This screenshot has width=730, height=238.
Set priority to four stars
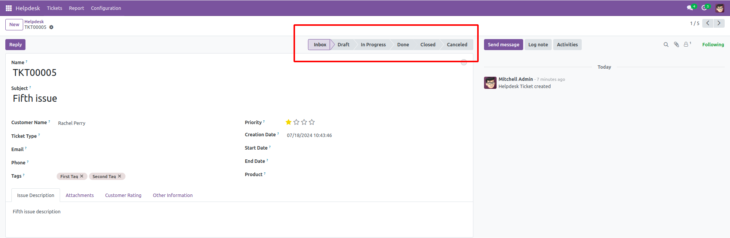coord(312,122)
